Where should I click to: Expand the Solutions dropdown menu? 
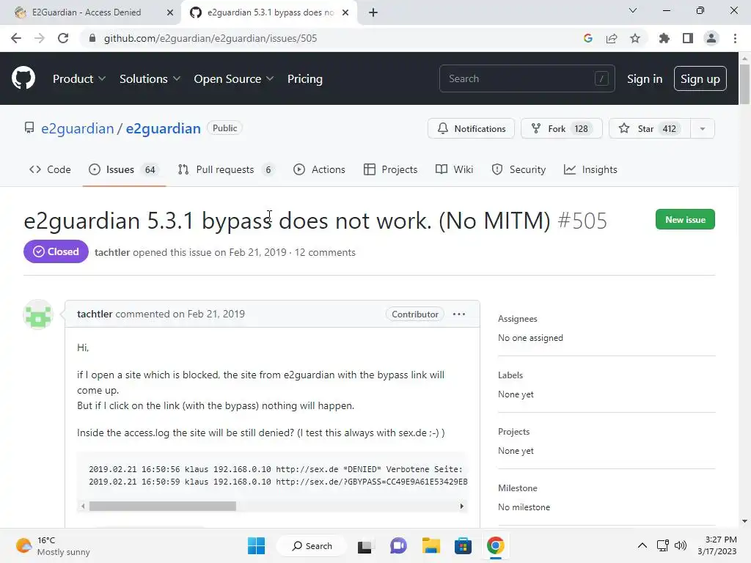(x=150, y=78)
